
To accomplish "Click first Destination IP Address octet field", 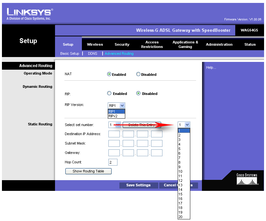I will tap(114, 134).
